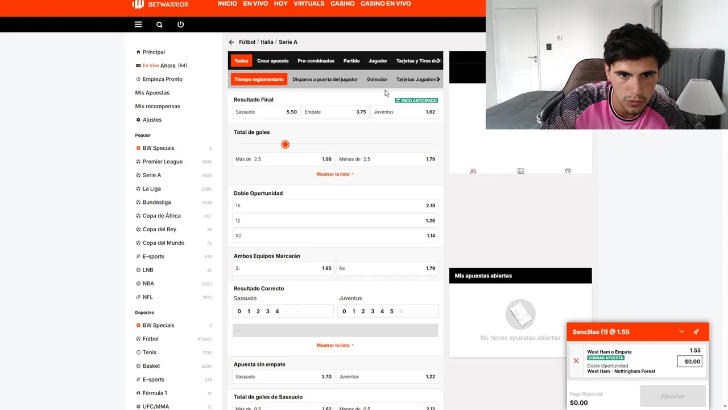This screenshot has height=410, width=728.
Task: Select Sí in Ambos Equipos Marcarán
Action: tap(283, 268)
